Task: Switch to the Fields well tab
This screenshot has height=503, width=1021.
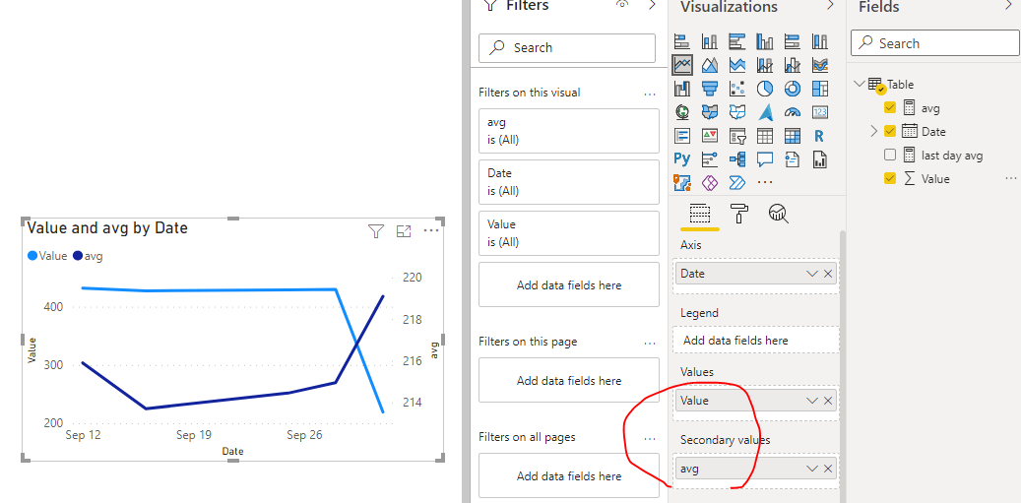Action: tap(699, 214)
